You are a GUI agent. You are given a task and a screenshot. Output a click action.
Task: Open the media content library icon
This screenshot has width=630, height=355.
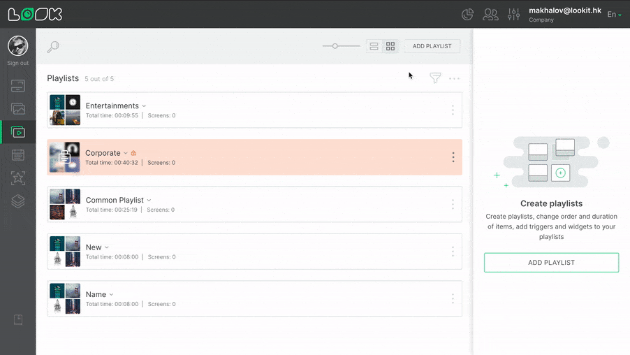click(x=17, y=109)
